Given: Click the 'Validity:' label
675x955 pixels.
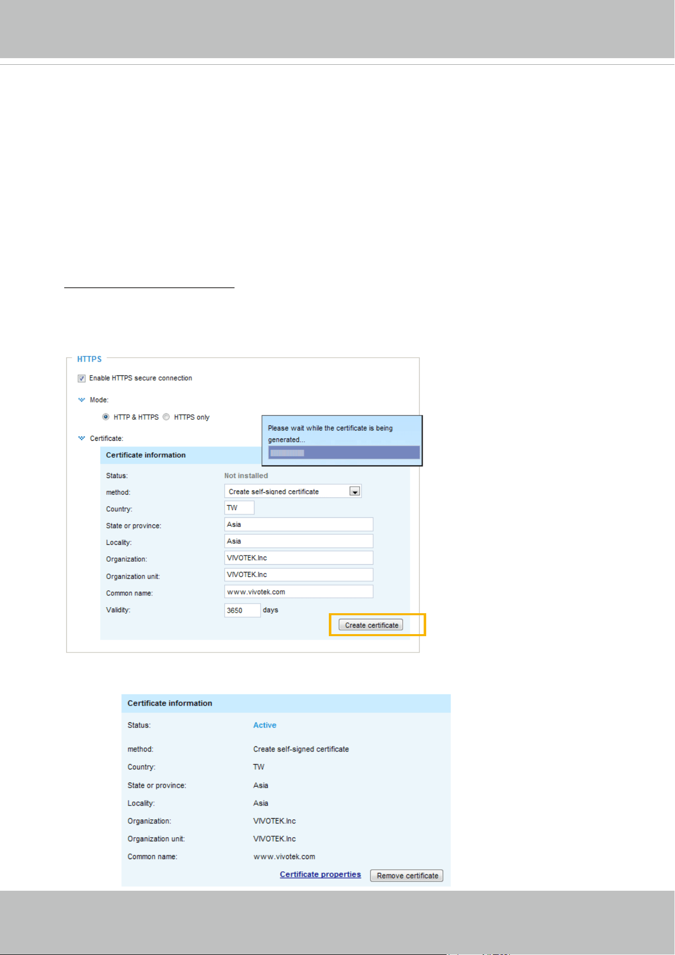Looking at the screenshot, I should click(118, 610).
